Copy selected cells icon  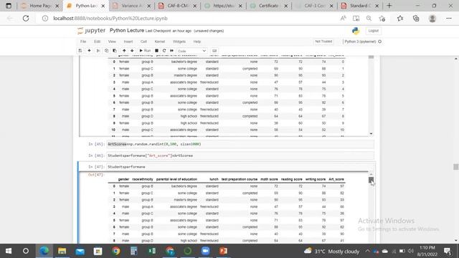(106, 51)
